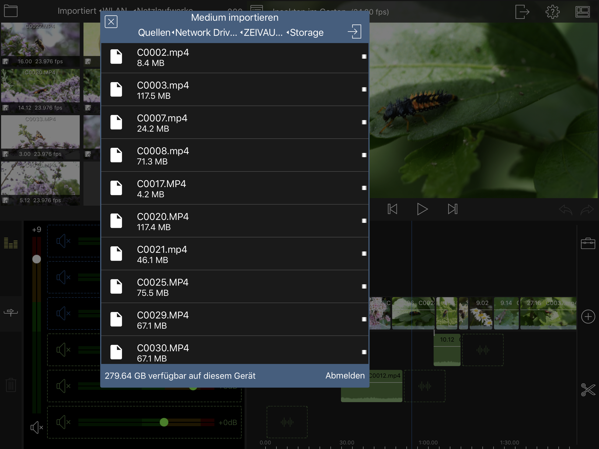
Task: Open the audio mixer levels icon
Action: point(11,243)
